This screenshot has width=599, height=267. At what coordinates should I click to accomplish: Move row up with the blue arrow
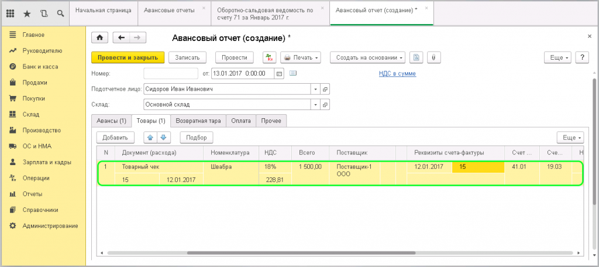[x=150, y=137]
